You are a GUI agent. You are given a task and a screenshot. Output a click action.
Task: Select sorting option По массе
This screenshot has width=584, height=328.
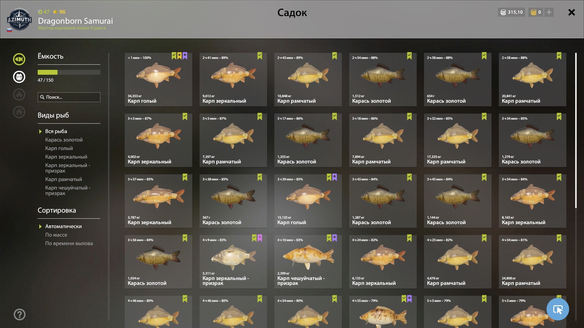[56, 235]
